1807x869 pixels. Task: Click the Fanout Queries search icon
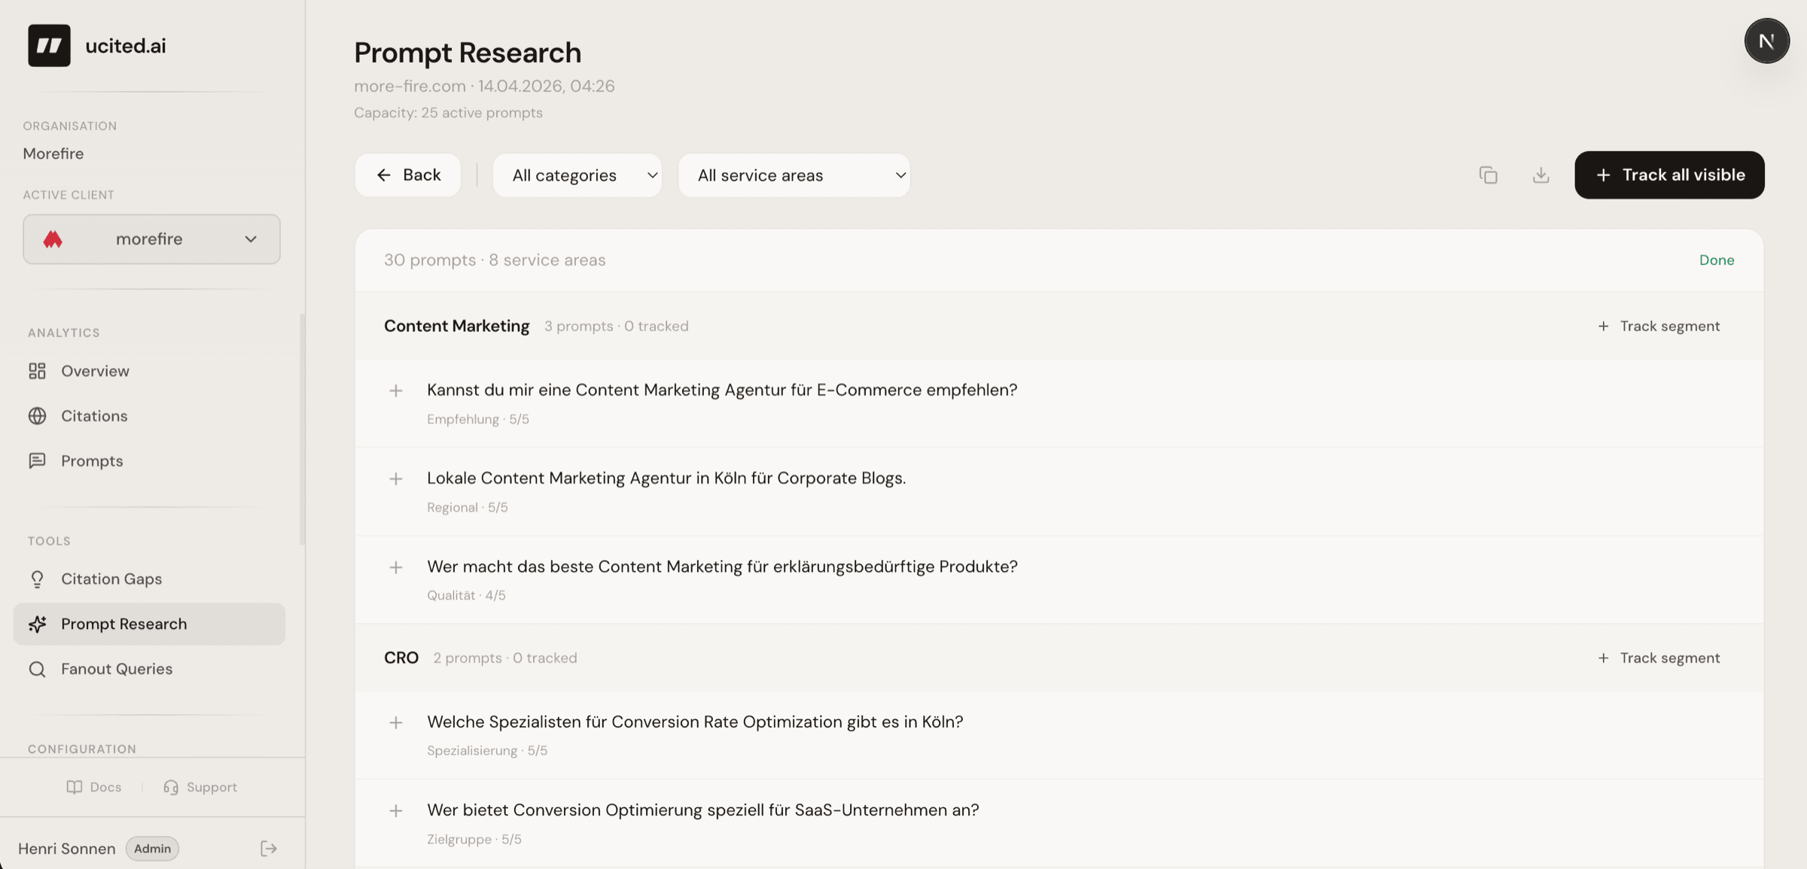point(37,669)
